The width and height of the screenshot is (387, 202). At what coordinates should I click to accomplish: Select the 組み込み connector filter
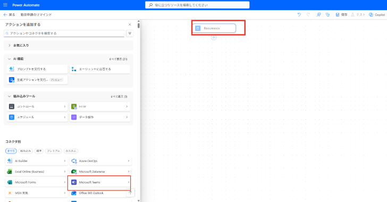26,151
